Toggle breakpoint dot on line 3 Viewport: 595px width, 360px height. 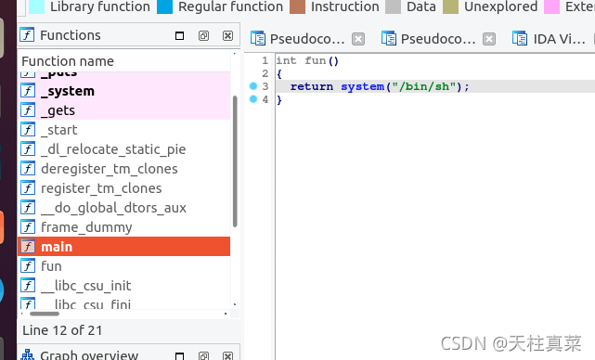tap(253, 86)
